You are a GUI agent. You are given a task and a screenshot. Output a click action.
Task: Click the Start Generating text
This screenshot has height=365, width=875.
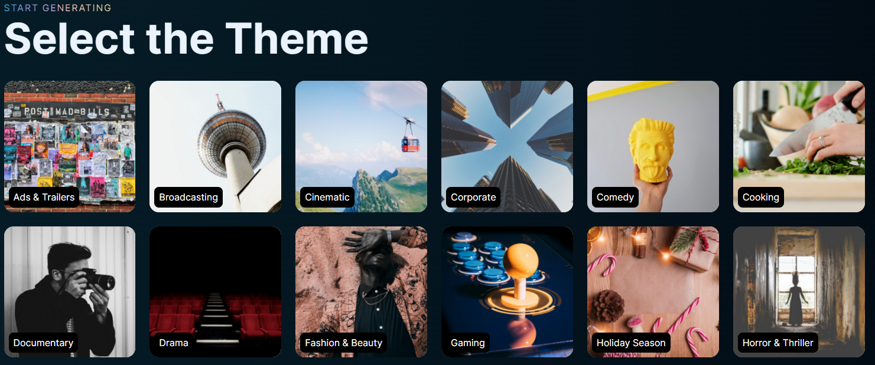pos(58,8)
